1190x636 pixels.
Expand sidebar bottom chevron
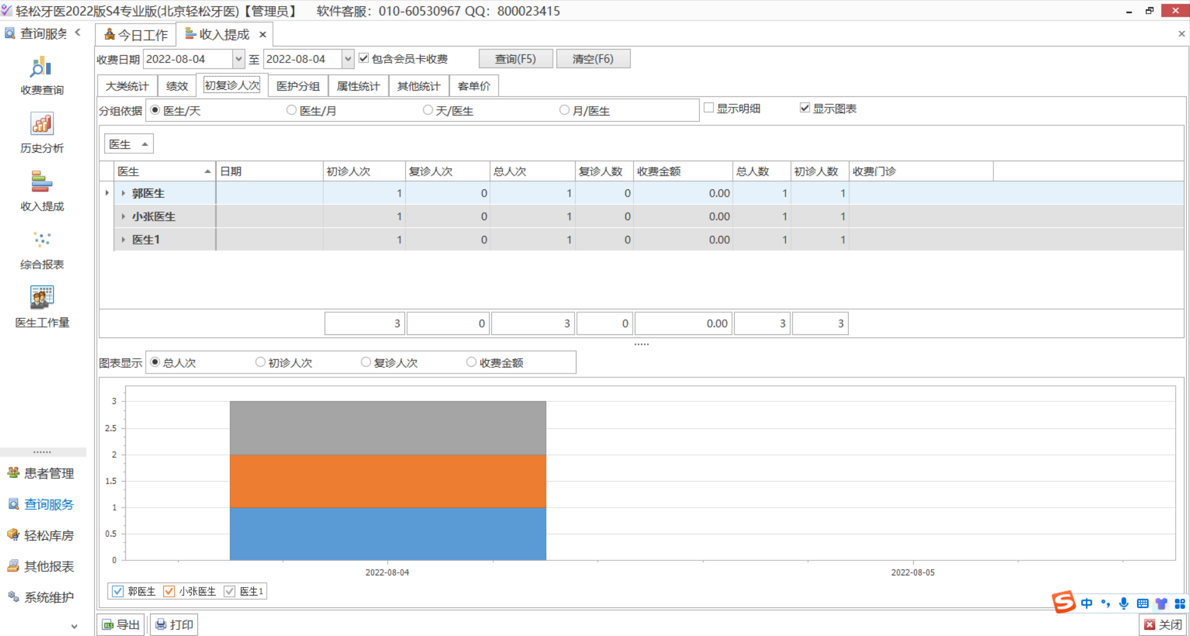[74, 626]
